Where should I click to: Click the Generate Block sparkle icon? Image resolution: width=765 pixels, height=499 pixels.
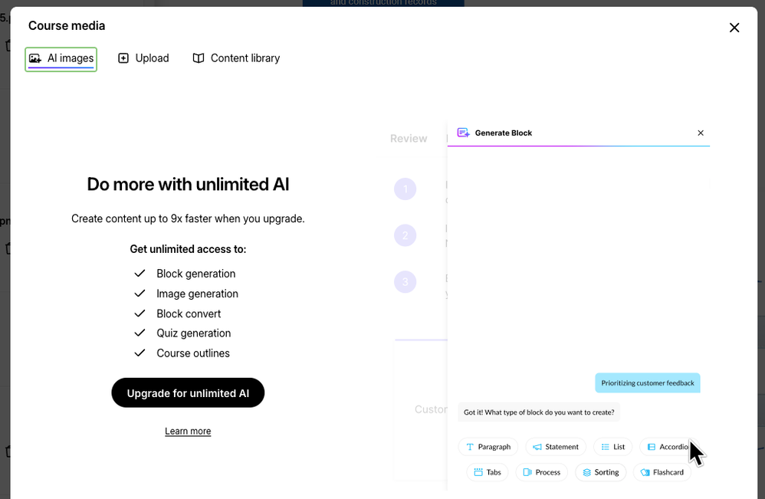tap(463, 133)
